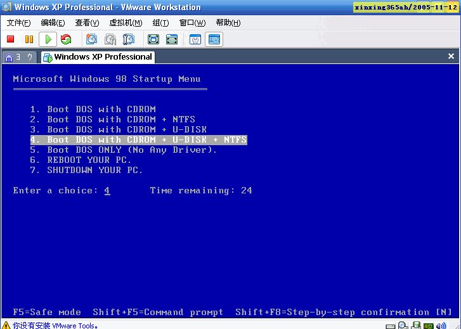Click '7. SHUTDOWN YOUR PC.'
The width and height of the screenshot is (461, 329).
coord(86,171)
